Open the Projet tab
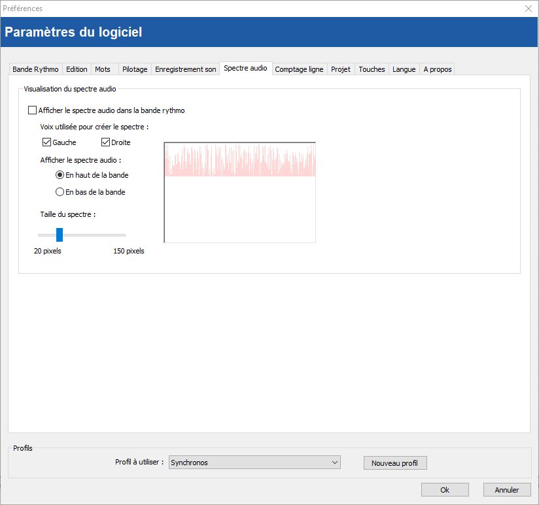Viewport: 539px width, 505px height. pyautogui.click(x=341, y=69)
